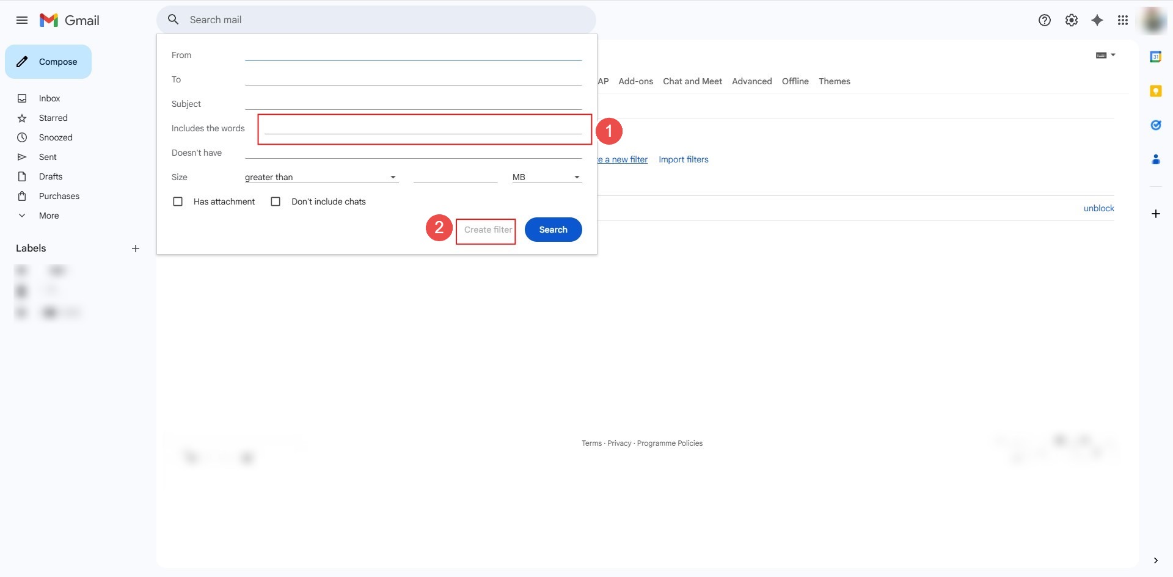1173x577 pixels.
Task: Open the Settings gear icon
Action: point(1072,20)
